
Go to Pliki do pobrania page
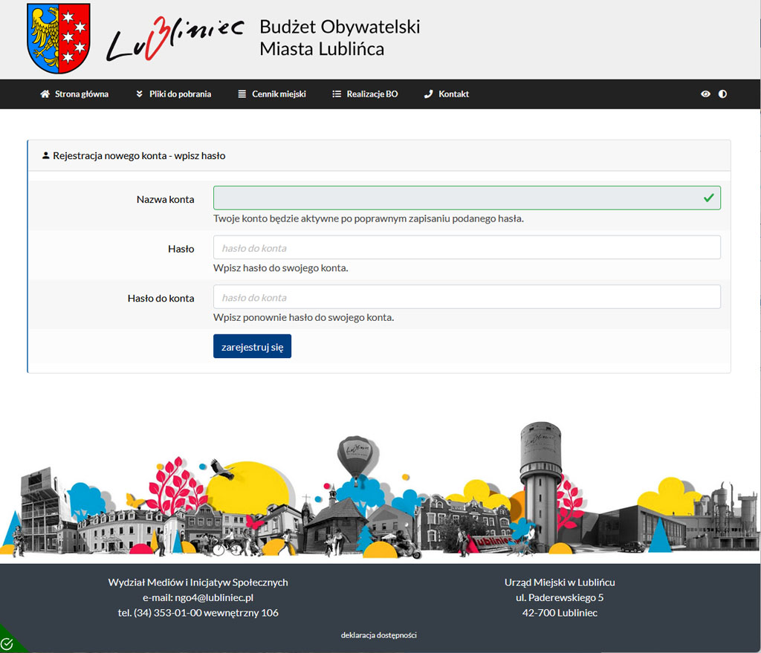pos(180,94)
